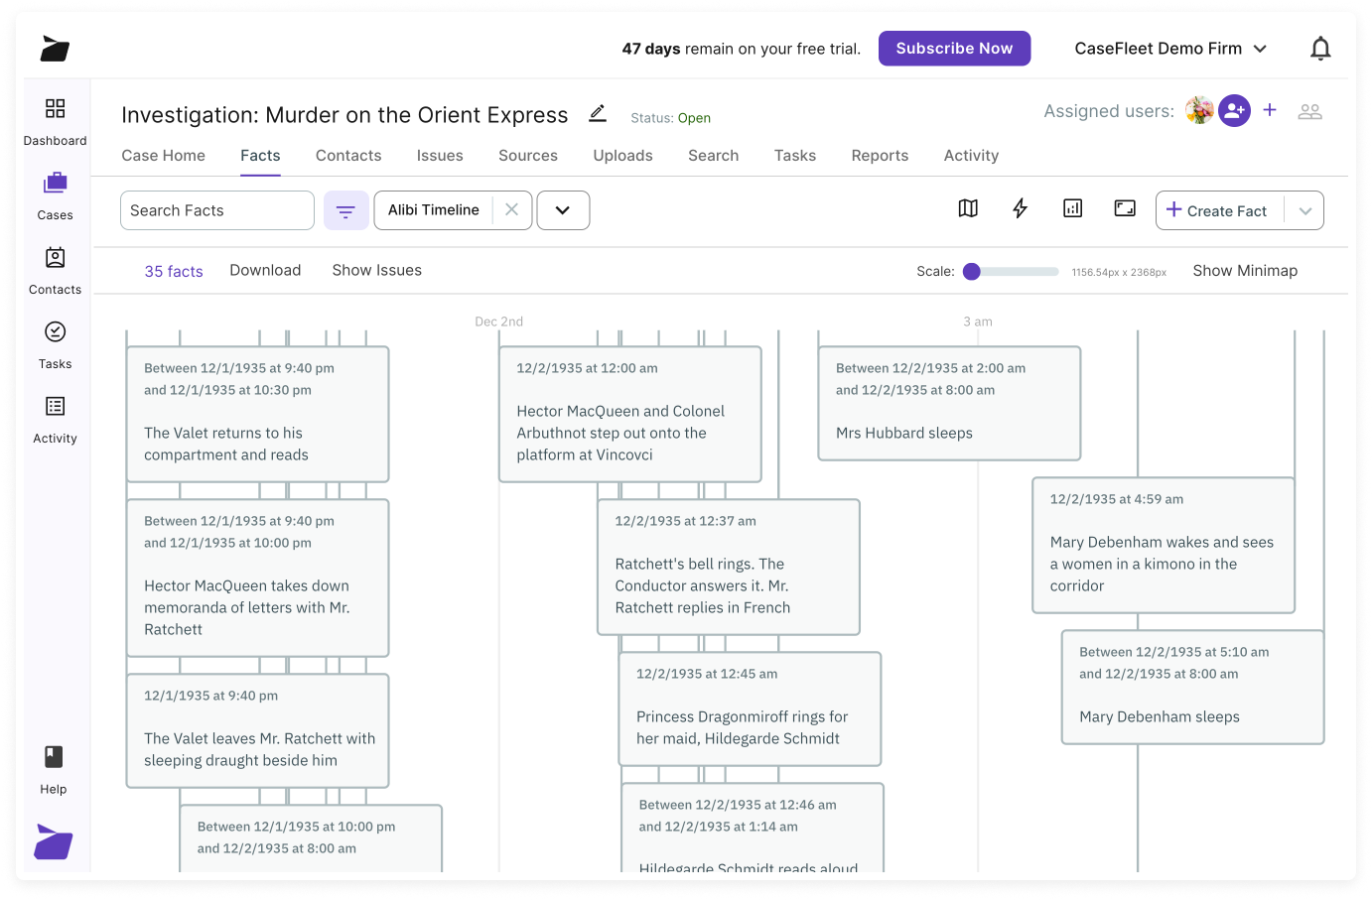This screenshot has height=900, width=1372.
Task: Toggle Show Minimap
Action: pyautogui.click(x=1245, y=270)
